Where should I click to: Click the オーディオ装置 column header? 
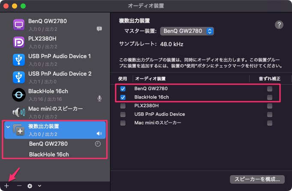(150, 79)
